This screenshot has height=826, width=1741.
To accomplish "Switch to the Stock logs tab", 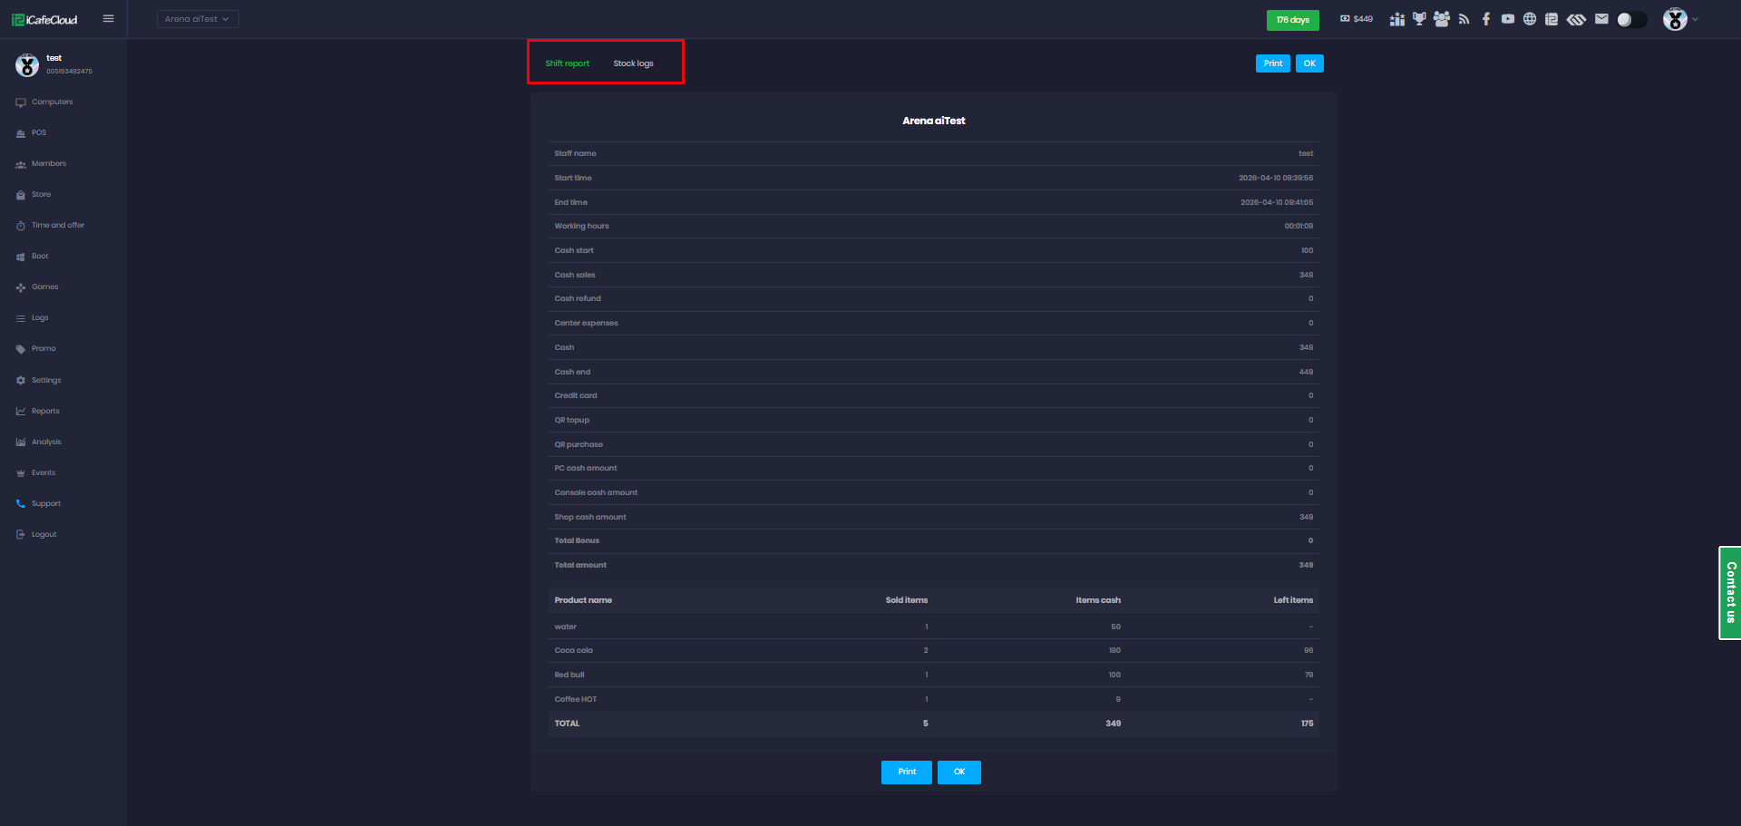I will click(x=633, y=63).
